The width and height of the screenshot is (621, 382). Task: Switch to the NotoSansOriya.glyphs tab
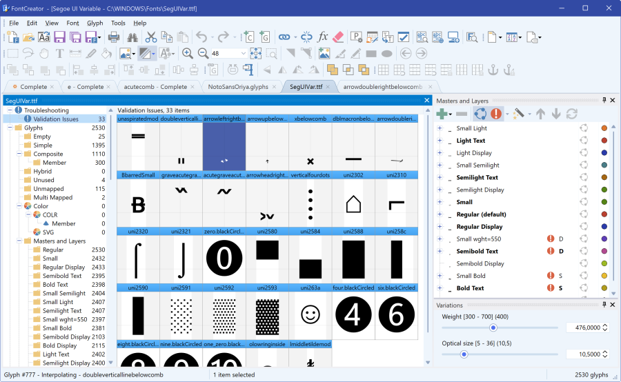click(x=238, y=87)
